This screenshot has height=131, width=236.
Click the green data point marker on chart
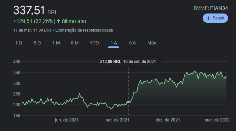tap(128, 102)
